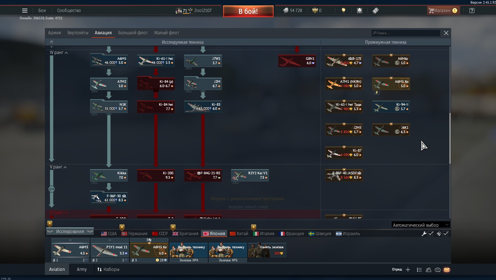Viewport: 496px width, 280px height.
Task: Open the mail envelope icon
Action: coord(447,270)
